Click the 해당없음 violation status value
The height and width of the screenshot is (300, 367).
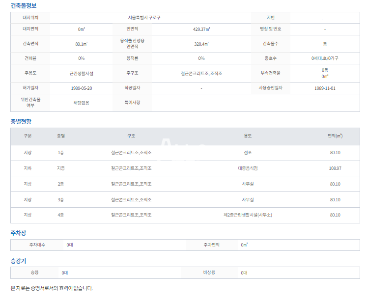[82, 103]
